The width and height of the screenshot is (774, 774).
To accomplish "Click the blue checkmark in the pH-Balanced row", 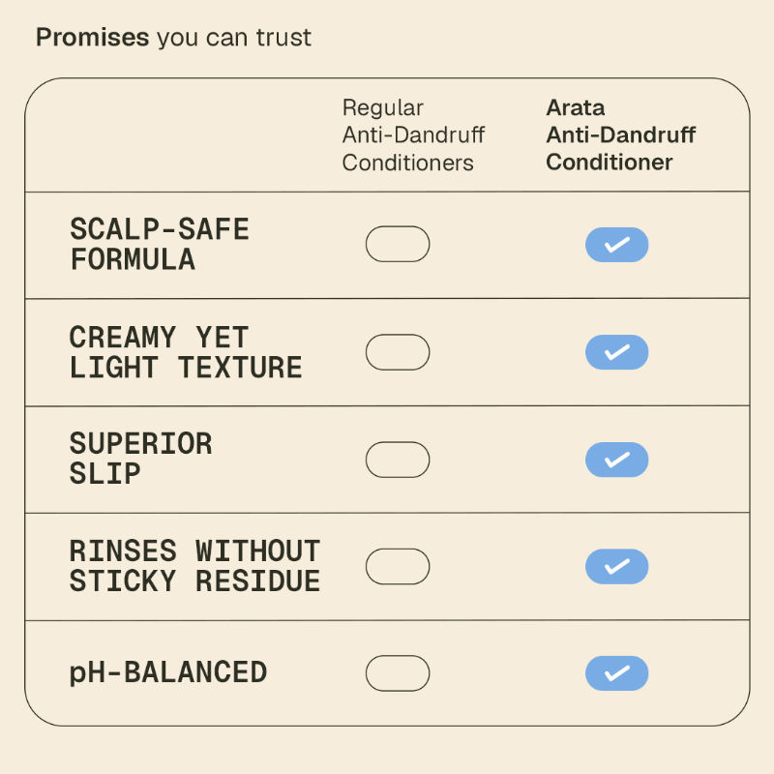I will coord(616,673).
